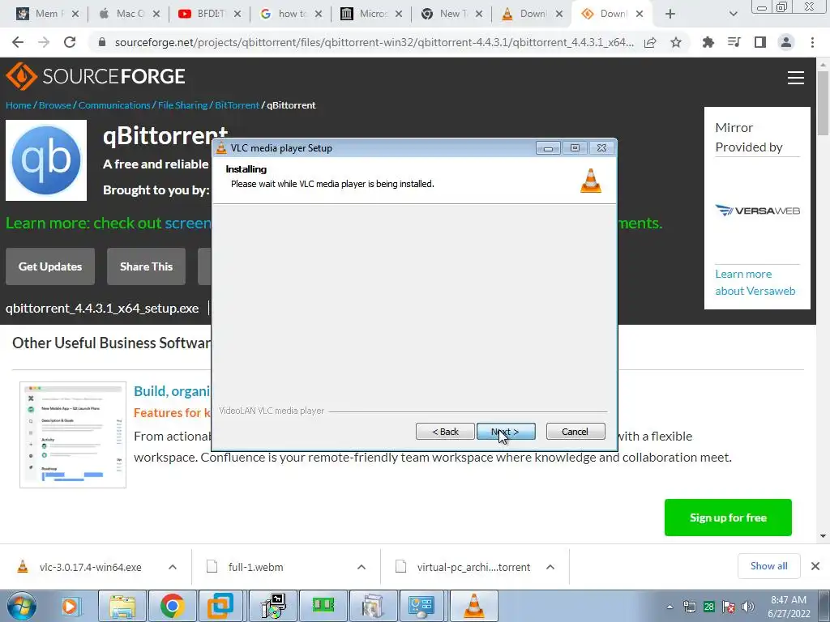
Task: Open the SourceForge hamburger menu
Action: point(796,78)
